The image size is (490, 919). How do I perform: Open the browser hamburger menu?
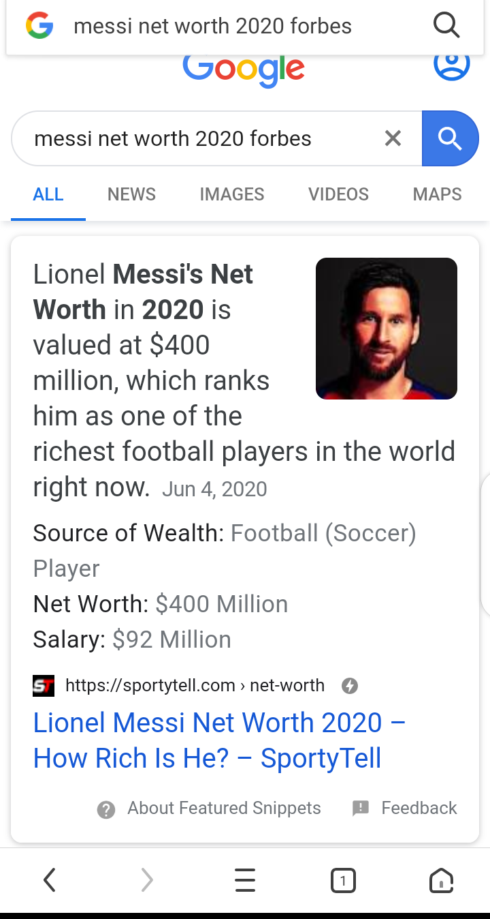pyautogui.click(x=245, y=880)
